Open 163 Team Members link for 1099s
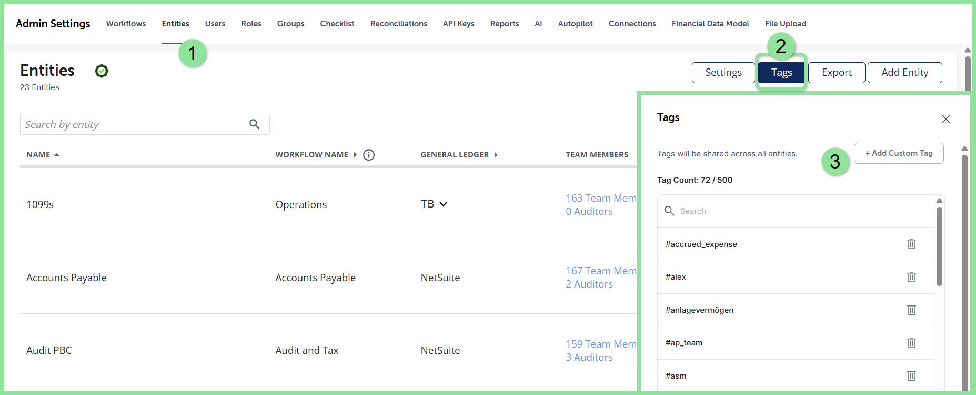 [601, 198]
